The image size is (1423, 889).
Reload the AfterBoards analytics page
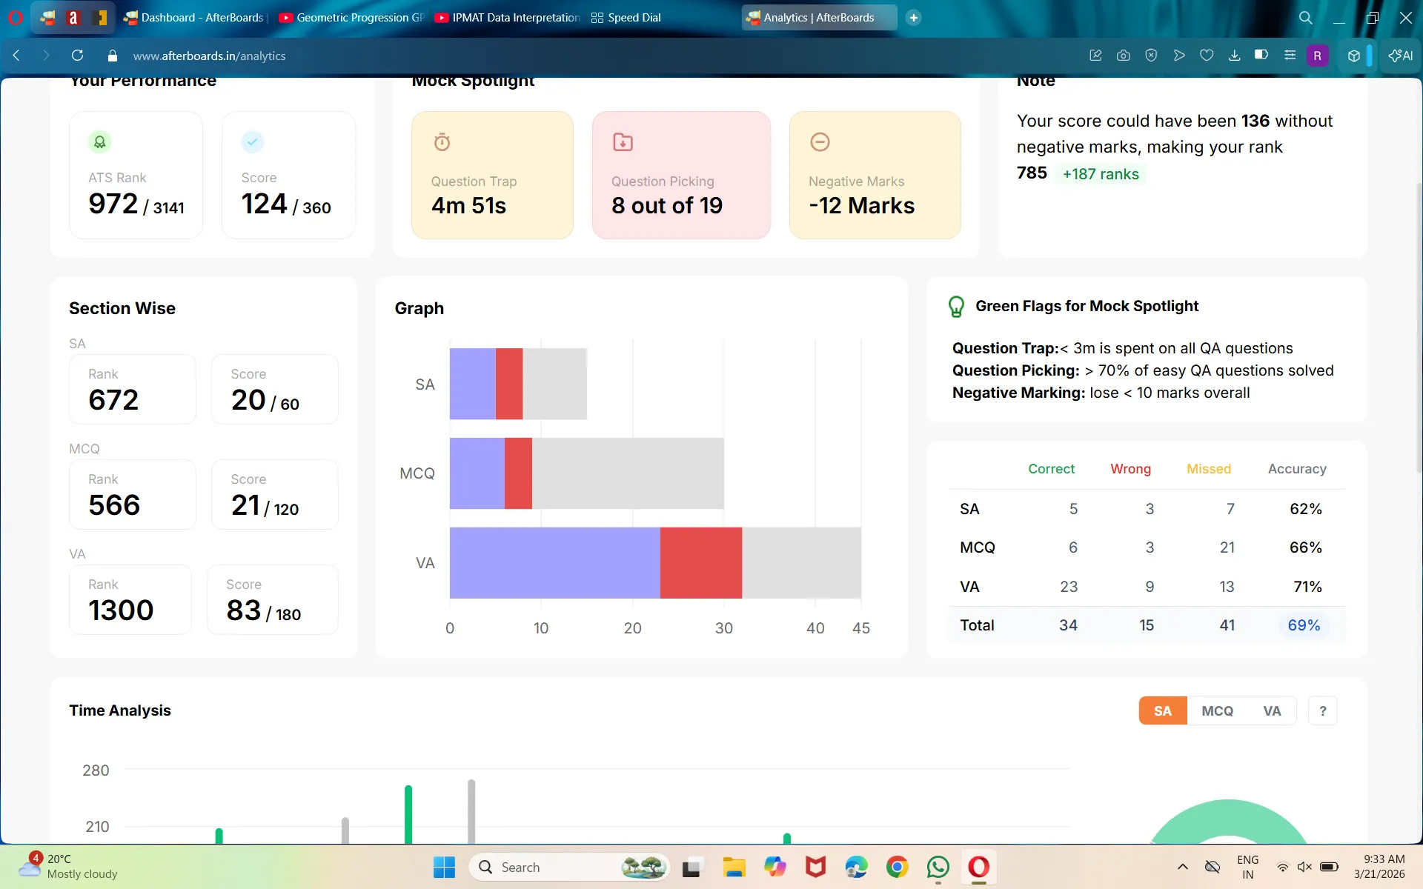coord(77,56)
